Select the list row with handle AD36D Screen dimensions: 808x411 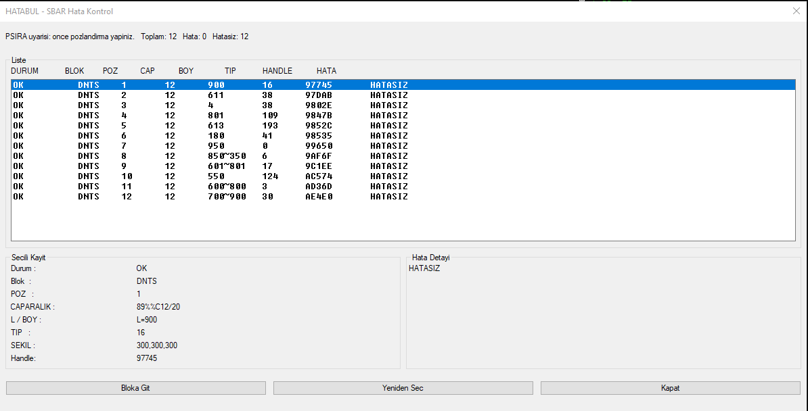[x=403, y=187]
